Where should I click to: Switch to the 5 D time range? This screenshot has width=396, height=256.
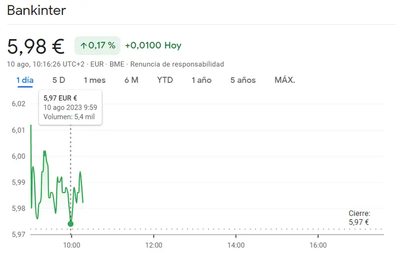[x=59, y=80]
